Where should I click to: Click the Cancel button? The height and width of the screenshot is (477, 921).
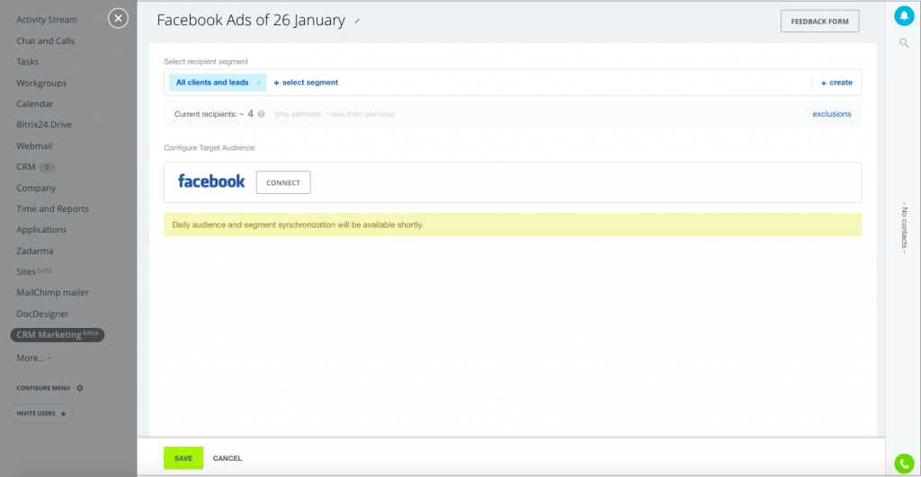[x=228, y=458]
